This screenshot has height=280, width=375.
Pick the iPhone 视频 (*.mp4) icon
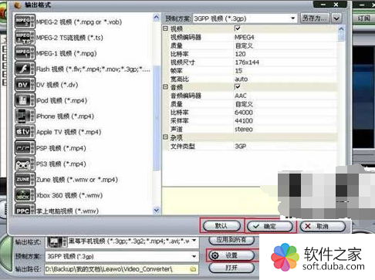point(25,116)
